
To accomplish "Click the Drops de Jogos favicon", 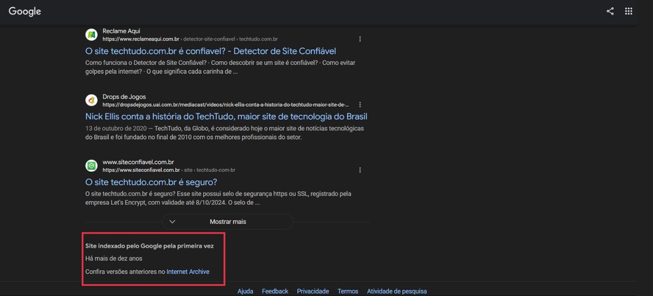I will 92,100.
